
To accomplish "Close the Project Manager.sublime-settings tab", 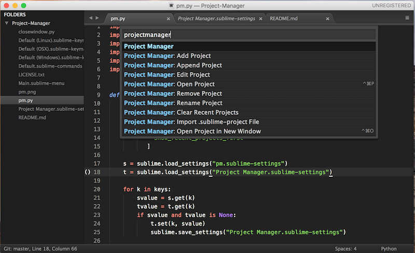I will (x=261, y=19).
